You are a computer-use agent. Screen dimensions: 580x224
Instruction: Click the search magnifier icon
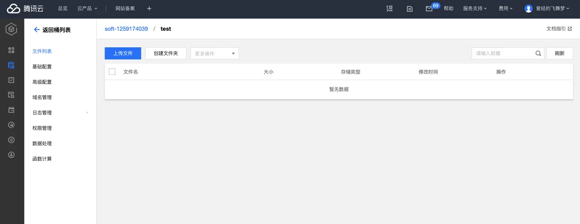pyautogui.click(x=538, y=54)
